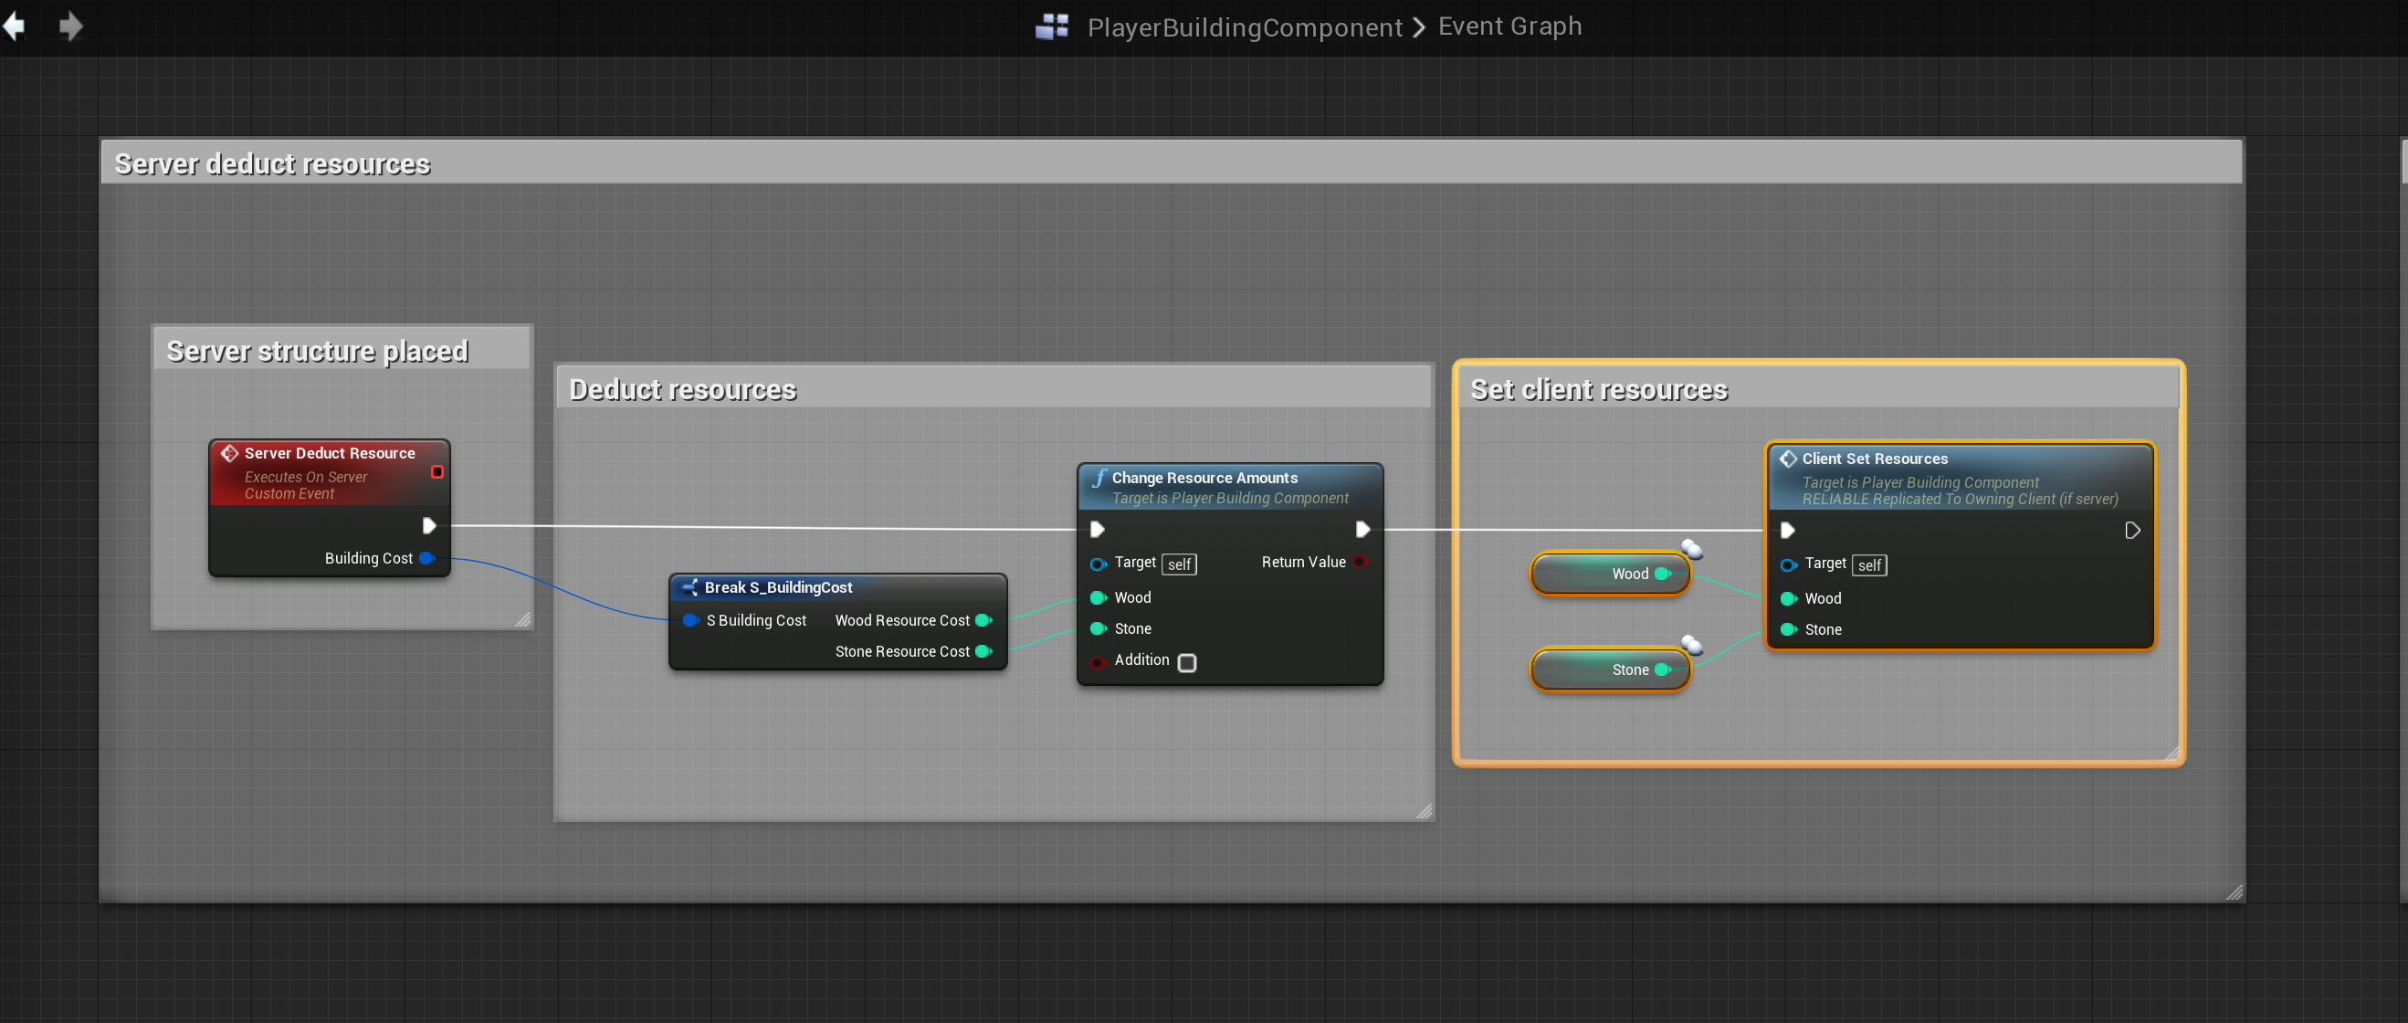Select the Server deduct resources comment title
Screen dimensions: 2408x1023
(x=272, y=163)
